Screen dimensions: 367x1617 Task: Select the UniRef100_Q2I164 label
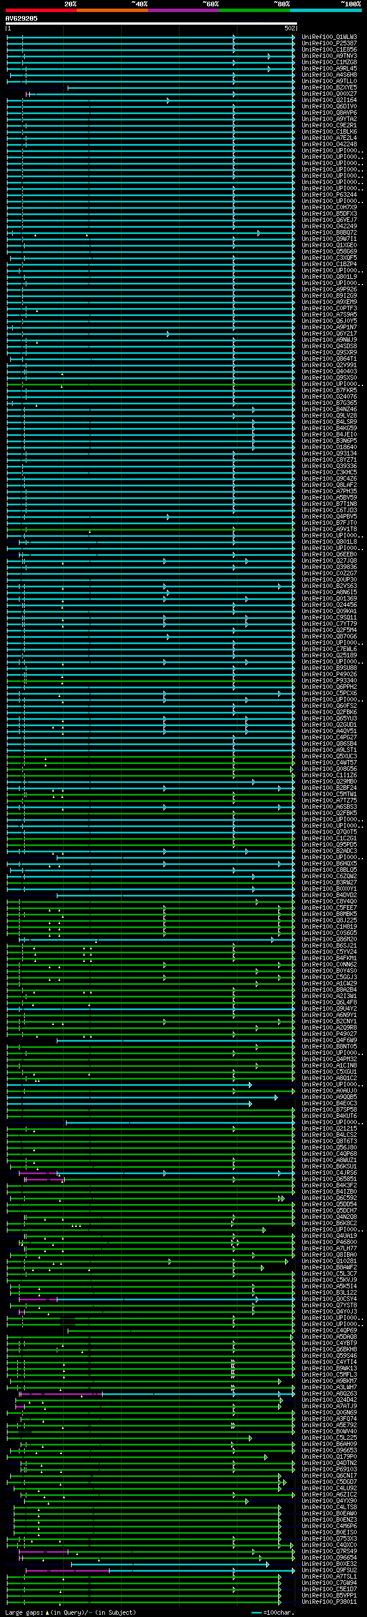329,100
